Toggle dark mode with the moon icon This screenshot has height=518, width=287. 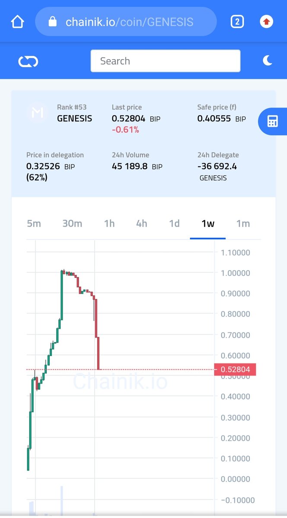tap(267, 61)
